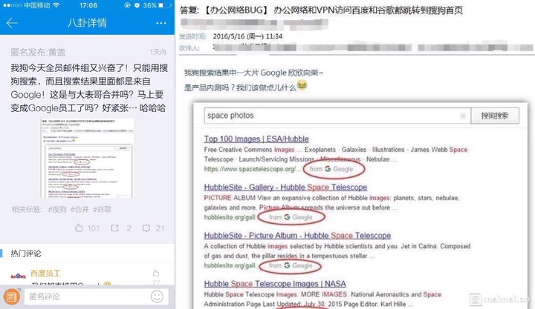Tap the emoji smiley icon
Viewport: 535px width, 309px height.
pyautogui.click(x=157, y=296)
